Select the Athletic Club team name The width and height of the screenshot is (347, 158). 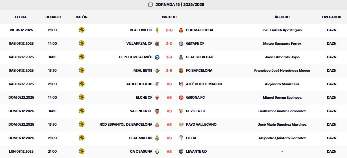pyautogui.click(x=139, y=84)
